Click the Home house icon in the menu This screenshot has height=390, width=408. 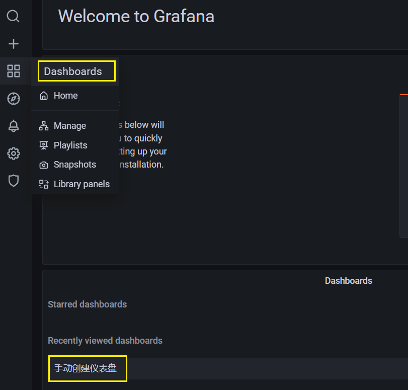click(43, 96)
